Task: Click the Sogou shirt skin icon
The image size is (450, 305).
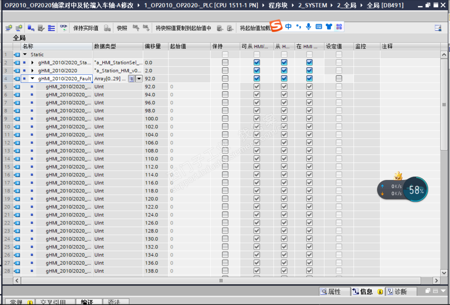Action: pyautogui.click(x=329, y=27)
